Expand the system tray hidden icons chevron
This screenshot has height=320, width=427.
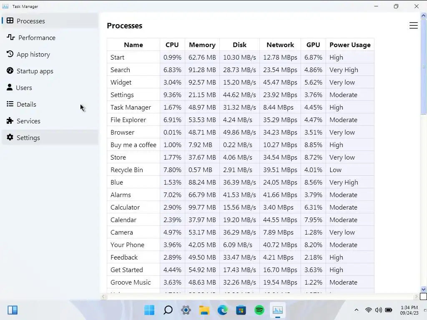pos(356,310)
